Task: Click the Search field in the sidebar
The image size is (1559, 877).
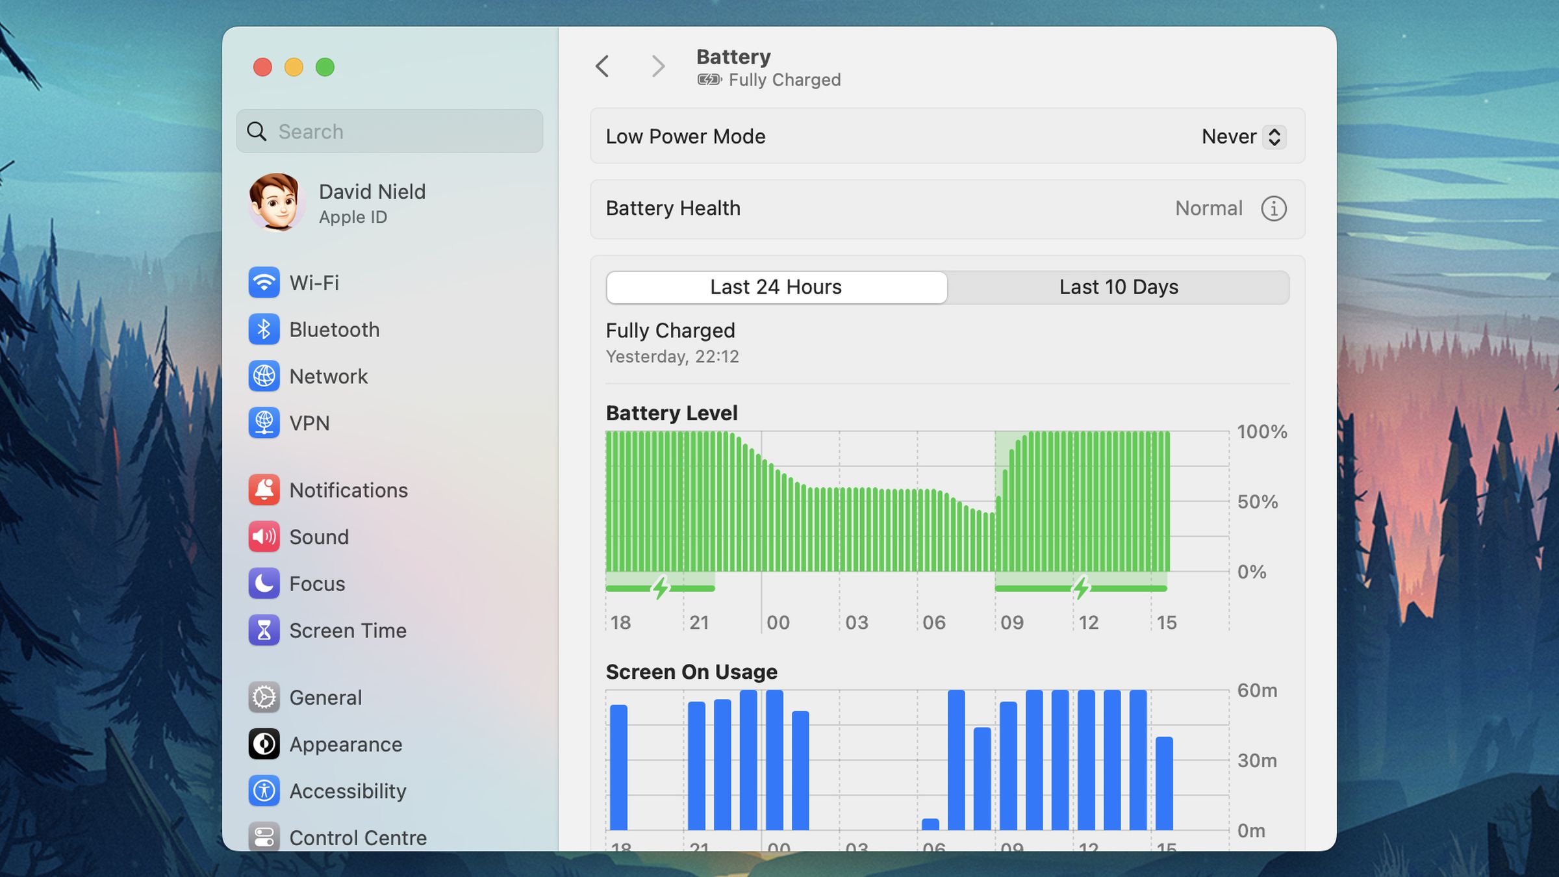Action: coord(388,131)
